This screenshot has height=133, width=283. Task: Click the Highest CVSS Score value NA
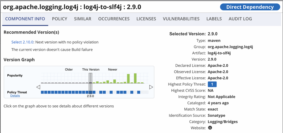(211, 91)
